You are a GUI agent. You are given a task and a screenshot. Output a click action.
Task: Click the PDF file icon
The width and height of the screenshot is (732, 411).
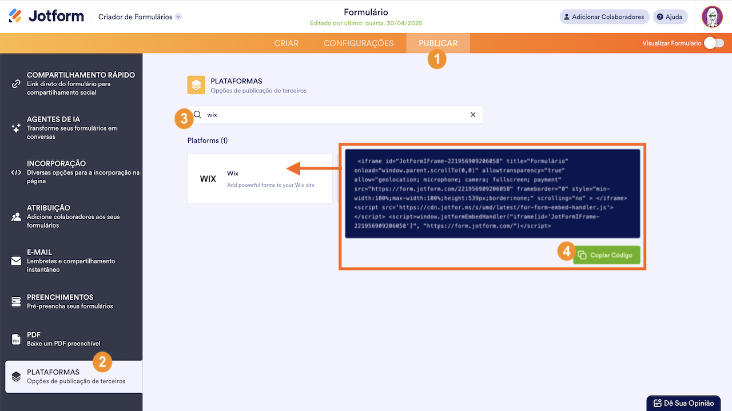(x=16, y=340)
